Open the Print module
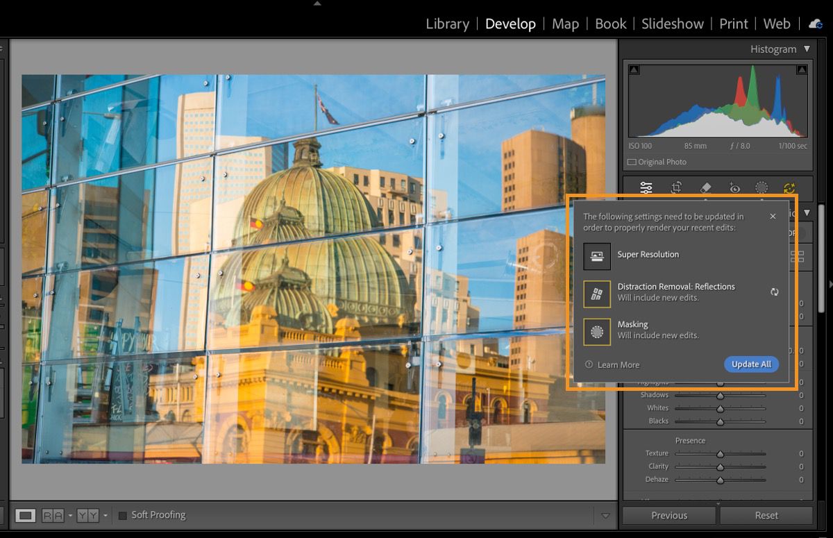Image resolution: width=833 pixels, height=538 pixels. (734, 24)
